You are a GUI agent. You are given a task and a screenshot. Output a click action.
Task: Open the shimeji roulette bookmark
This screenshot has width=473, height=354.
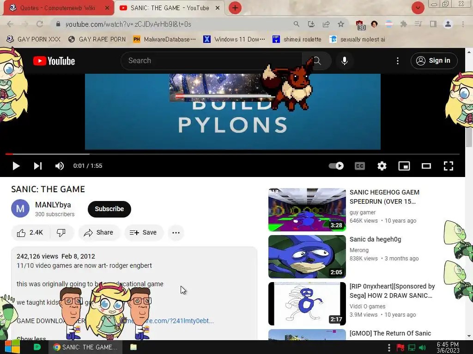(x=297, y=39)
